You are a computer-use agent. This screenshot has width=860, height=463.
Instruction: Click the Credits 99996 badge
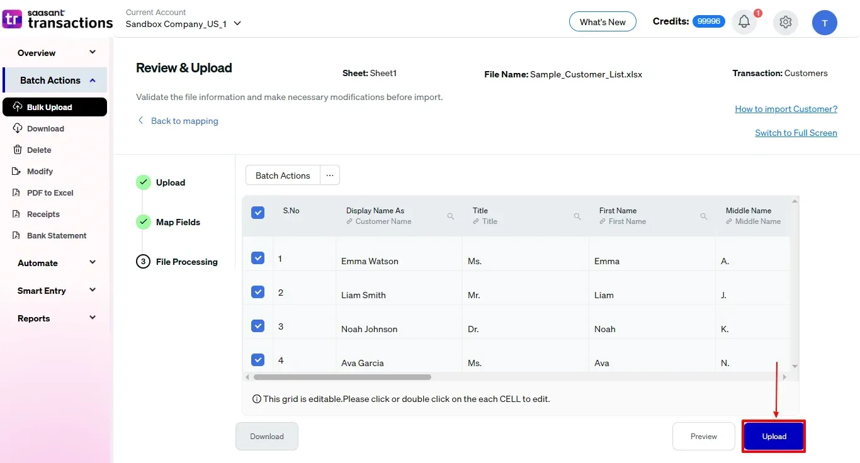pos(709,21)
